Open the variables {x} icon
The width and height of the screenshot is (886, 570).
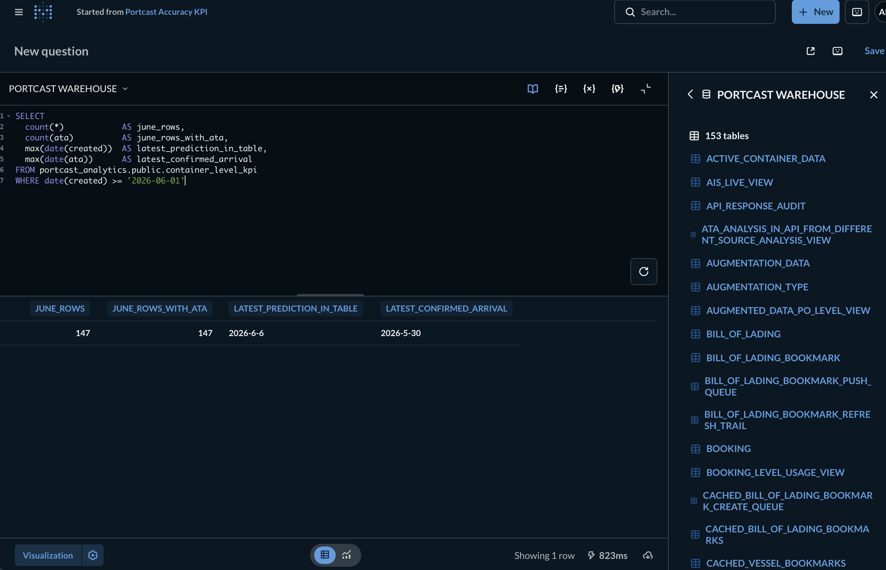tap(589, 89)
